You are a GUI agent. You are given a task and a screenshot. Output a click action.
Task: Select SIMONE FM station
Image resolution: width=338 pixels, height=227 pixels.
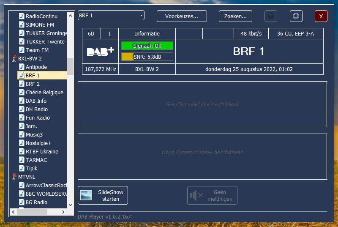pos(40,25)
